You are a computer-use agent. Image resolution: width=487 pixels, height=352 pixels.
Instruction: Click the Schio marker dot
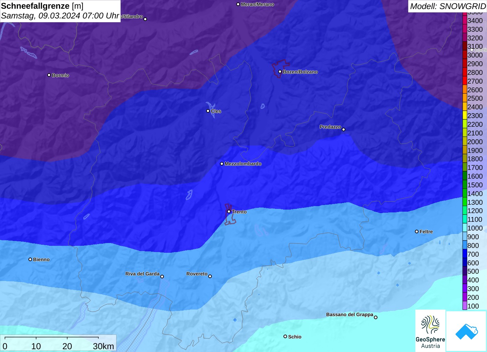pyautogui.click(x=285, y=336)
